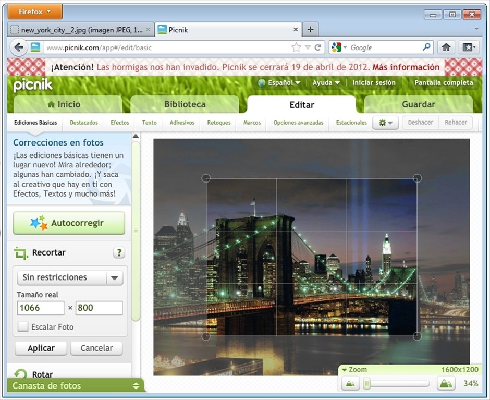Open the gear settings dropdown

386,123
